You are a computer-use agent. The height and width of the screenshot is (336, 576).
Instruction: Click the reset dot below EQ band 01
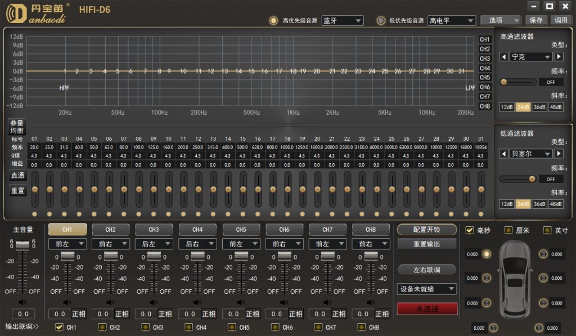[x=34, y=214]
